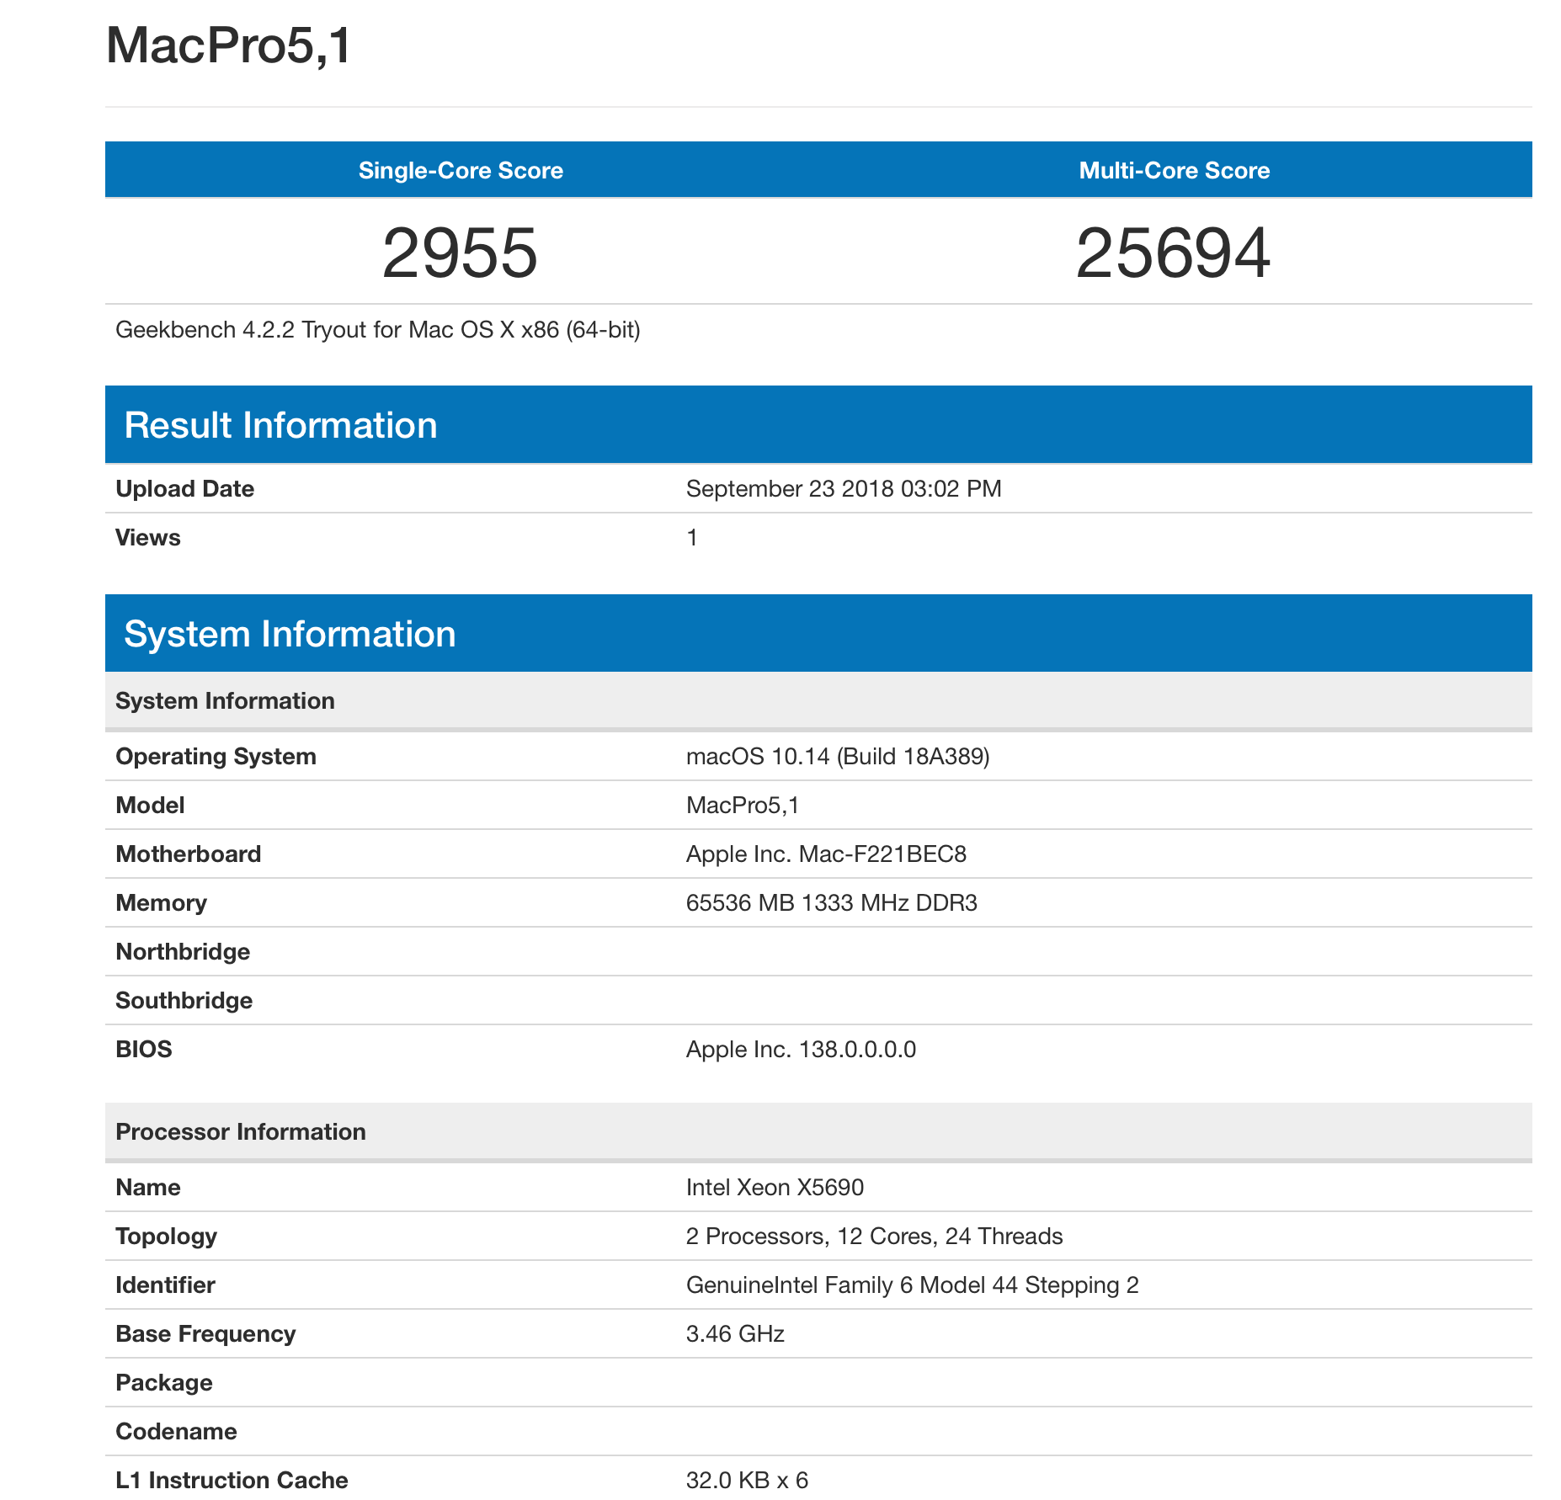1561x1500 pixels.
Task: Click the L1 Instruction Cache label
Action: click(x=232, y=1481)
